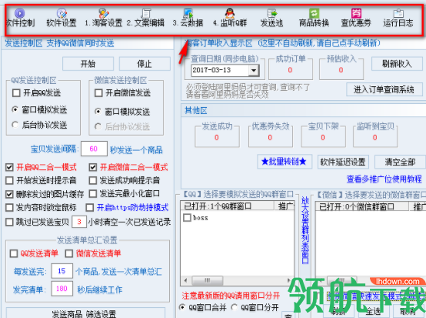Click 进入订单查询系统 button

coord(384,89)
